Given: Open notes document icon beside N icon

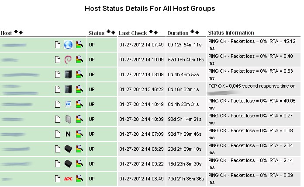Looking at the screenshot, I should [57, 134].
